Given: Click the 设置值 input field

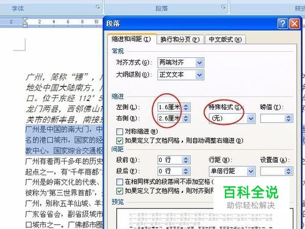Looking at the screenshot, I should pos(273,171).
